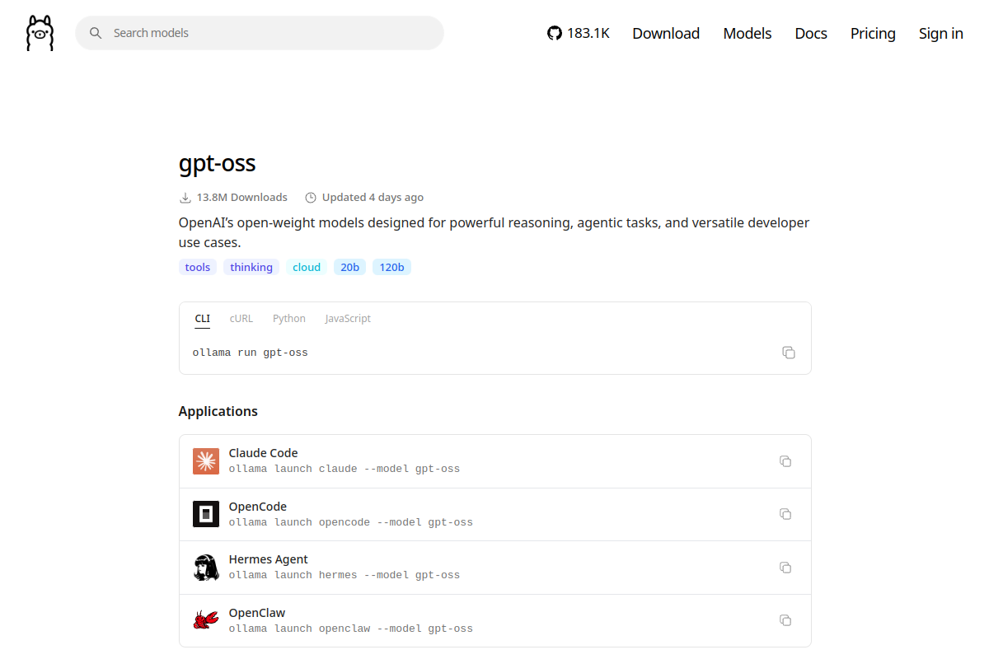Switch to the CLI tab
The width and height of the screenshot is (989, 659).
pyautogui.click(x=203, y=319)
